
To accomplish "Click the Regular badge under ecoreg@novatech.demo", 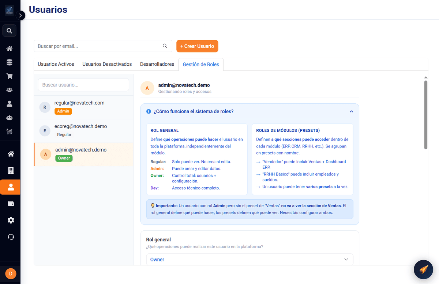I will (x=64, y=135).
